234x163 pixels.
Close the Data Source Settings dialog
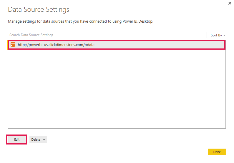click(230, 3)
